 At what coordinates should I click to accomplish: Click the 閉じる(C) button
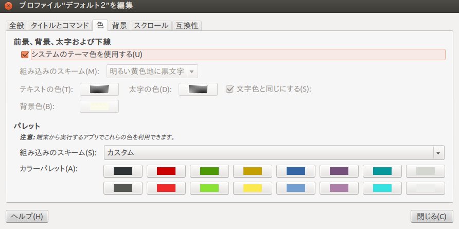coord(432,217)
